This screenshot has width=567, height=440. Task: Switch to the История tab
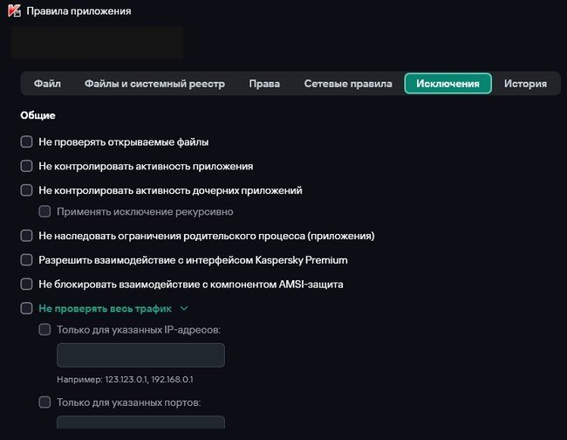(x=525, y=84)
